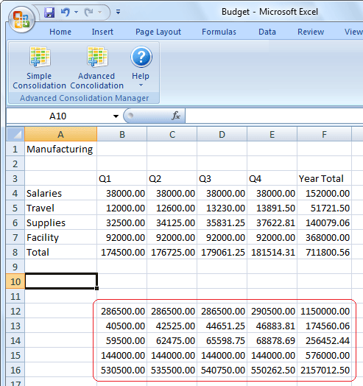Save the workbook with floppy icon
Image resolution: width=363 pixels, height=386 pixels.
(x=49, y=12)
